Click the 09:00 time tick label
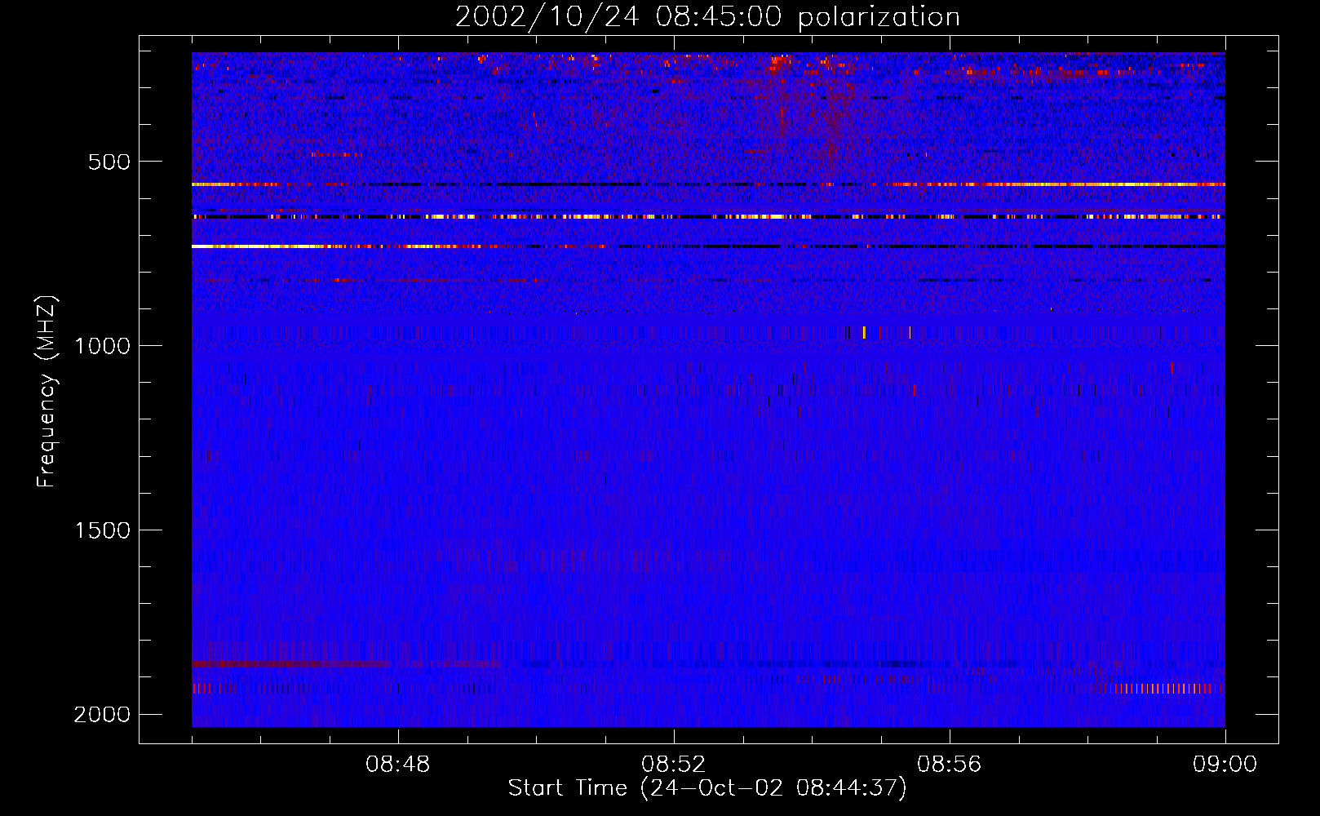 1225,765
